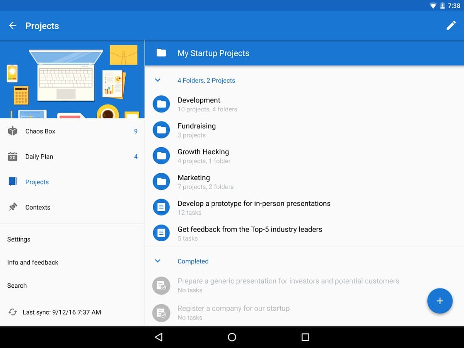Viewport: 464px width, 348px height.
Task: Click the My Startup Projects folder header
Action: point(213,53)
